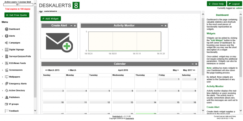The height and width of the screenshot is (121, 243).
Task: Expand the Emergency Alerts menu arrow
Action: (x=3, y=84)
